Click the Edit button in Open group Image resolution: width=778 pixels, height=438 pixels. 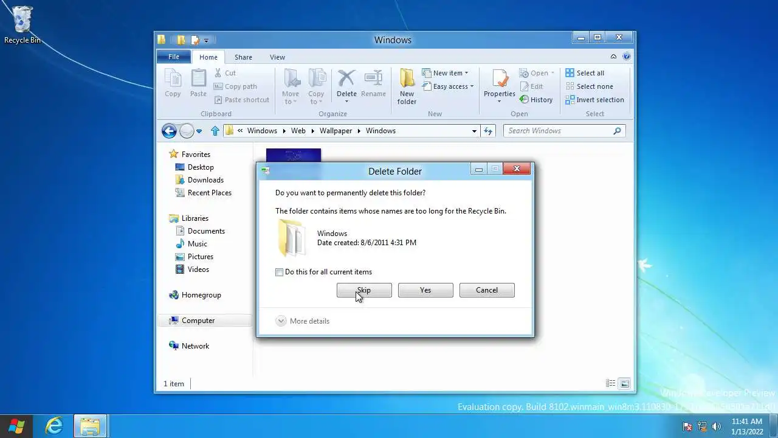(x=531, y=86)
